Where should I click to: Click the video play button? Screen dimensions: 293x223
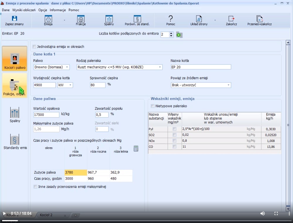coord(4,214)
